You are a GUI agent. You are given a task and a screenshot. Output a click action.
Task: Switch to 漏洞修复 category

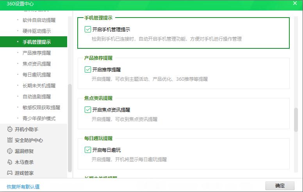(x=24, y=151)
